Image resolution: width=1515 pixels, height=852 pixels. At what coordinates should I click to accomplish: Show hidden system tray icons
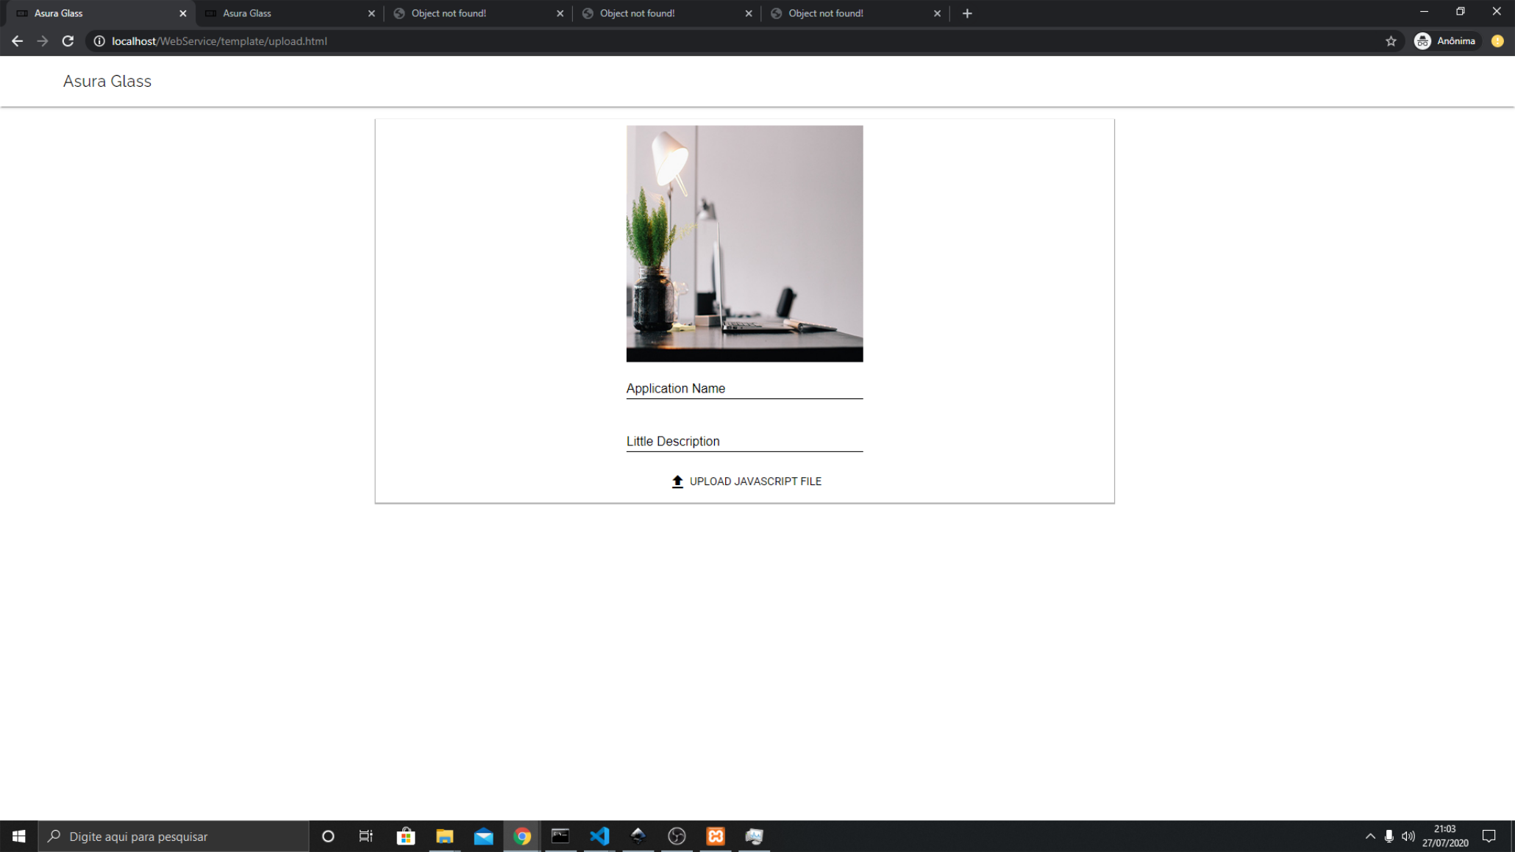(1370, 836)
